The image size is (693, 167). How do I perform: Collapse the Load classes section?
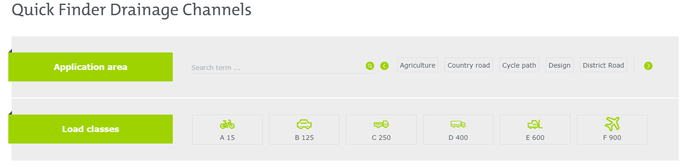(x=90, y=129)
